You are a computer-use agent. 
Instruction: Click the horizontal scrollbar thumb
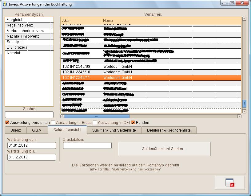pyautogui.click(x=97, y=116)
